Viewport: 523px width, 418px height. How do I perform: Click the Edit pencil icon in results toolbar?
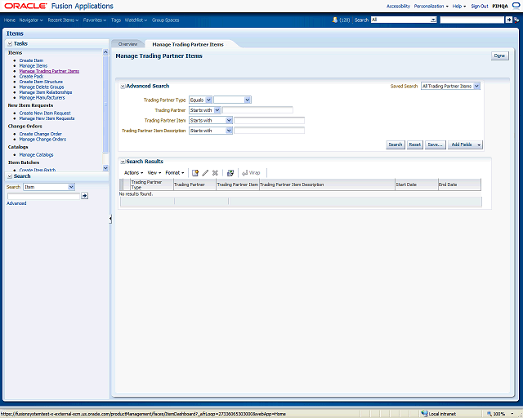point(205,172)
